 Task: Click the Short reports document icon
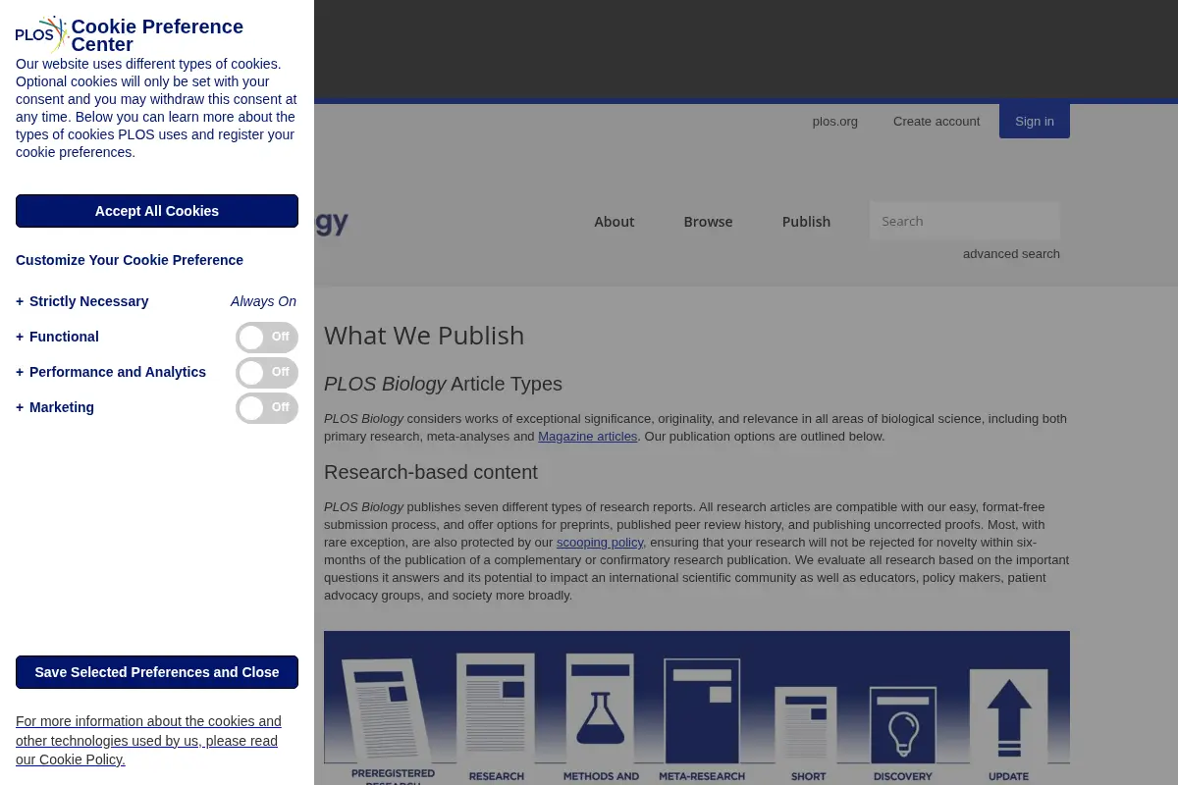point(806,726)
